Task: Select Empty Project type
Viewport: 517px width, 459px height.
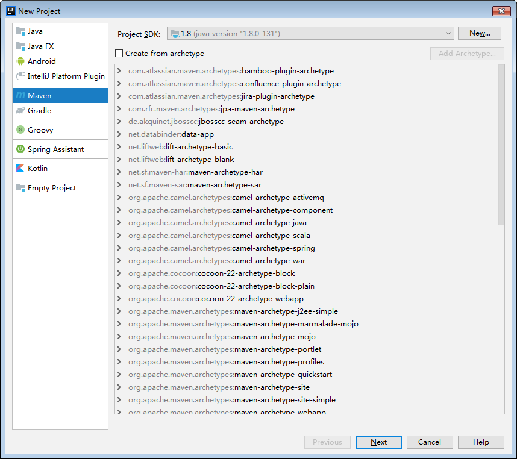Action: coord(60,188)
